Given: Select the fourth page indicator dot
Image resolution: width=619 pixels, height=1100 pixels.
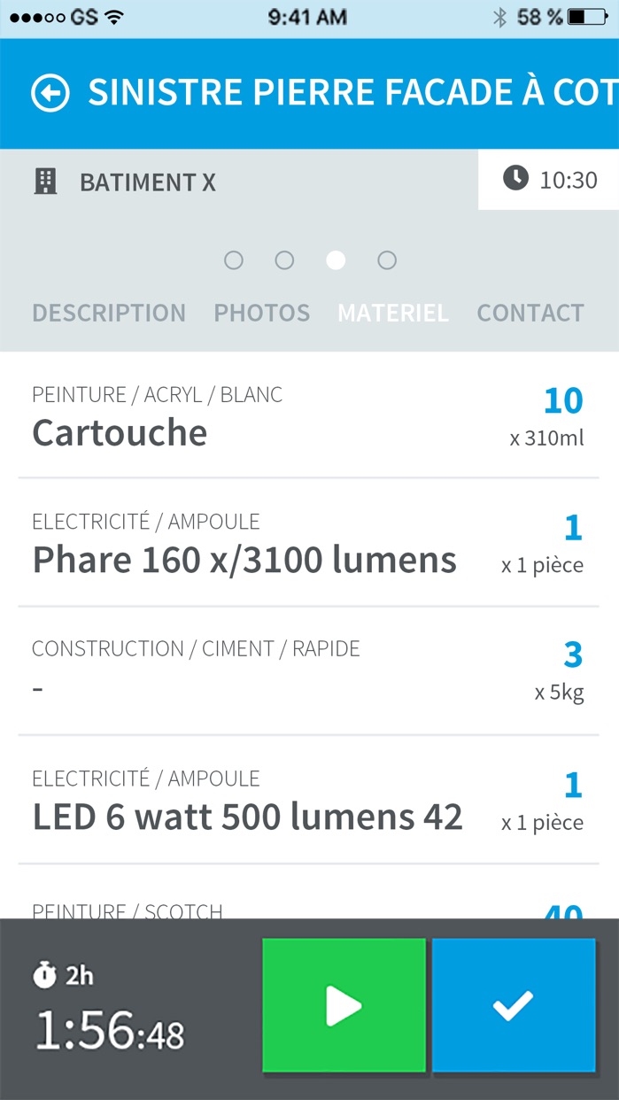Looking at the screenshot, I should (387, 260).
